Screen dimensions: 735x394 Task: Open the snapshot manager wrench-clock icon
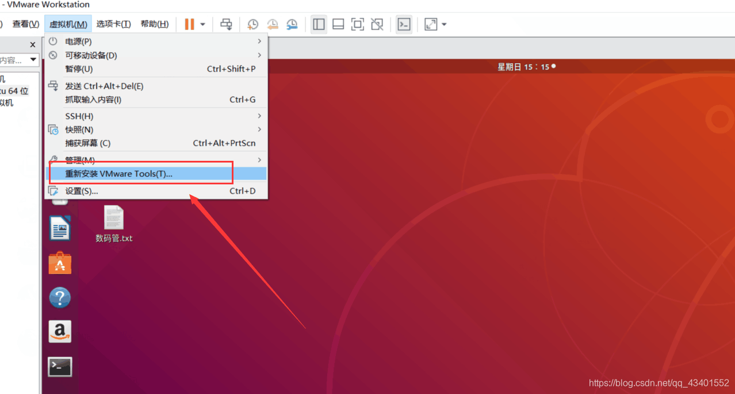click(292, 24)
